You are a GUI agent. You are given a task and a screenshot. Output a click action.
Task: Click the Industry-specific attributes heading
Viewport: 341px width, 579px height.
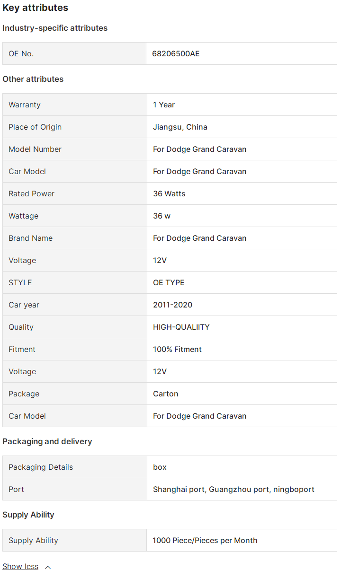(x=55, y=28)
